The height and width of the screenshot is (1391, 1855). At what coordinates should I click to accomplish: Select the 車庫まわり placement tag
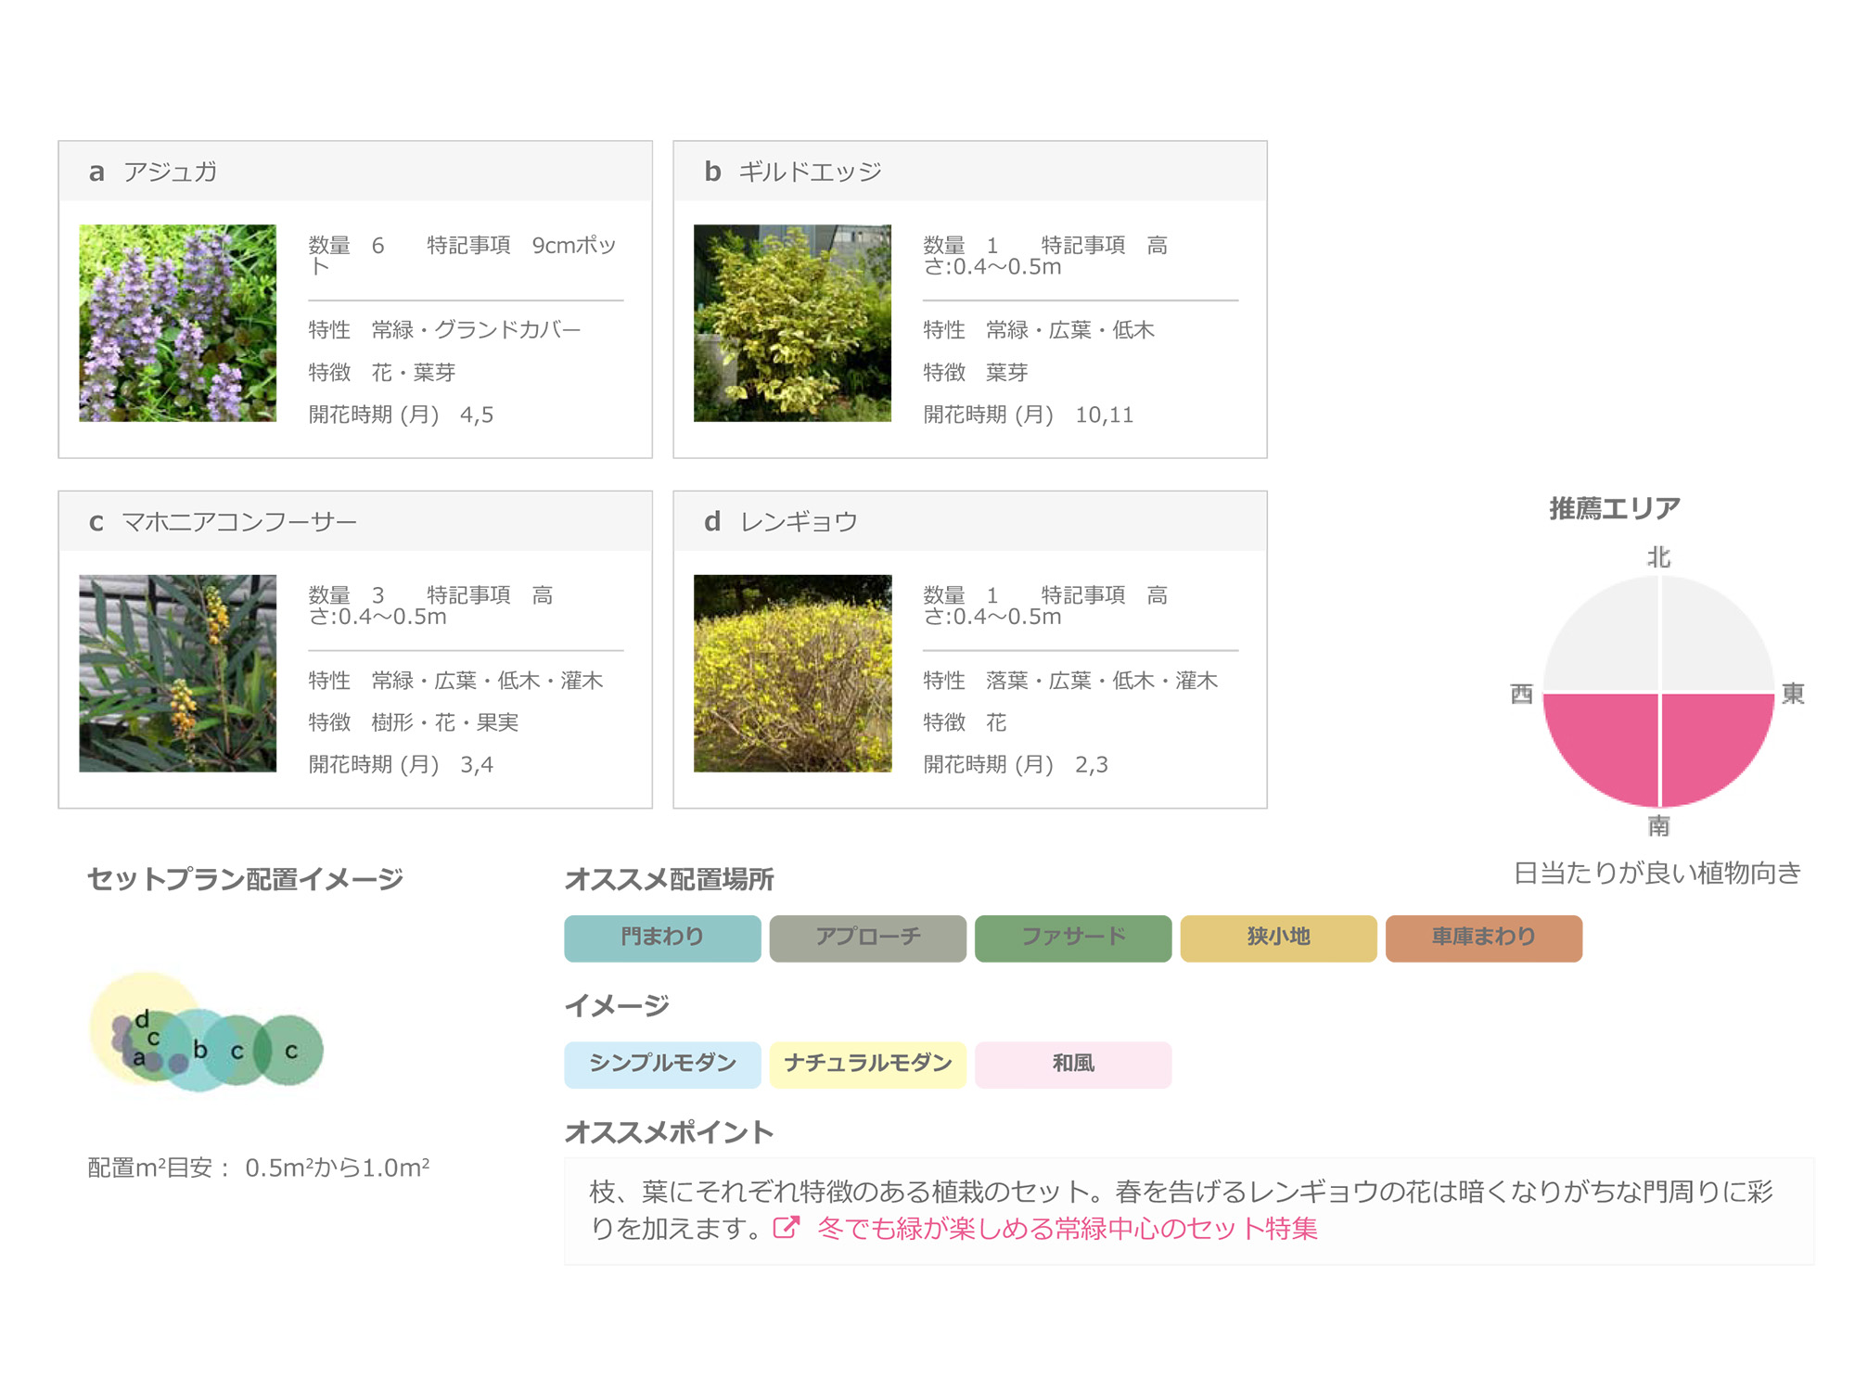[1484, 938]
